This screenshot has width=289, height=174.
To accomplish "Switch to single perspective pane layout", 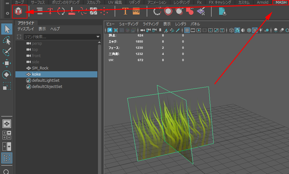I will coord(7,124).
